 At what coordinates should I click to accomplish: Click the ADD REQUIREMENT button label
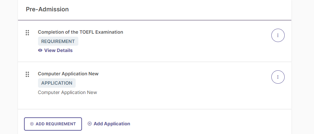(x=56, y=124)
